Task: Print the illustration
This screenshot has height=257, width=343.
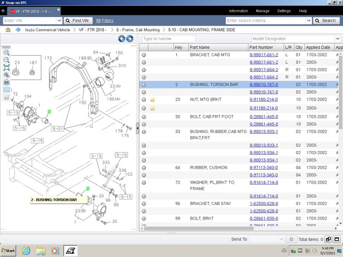Action: 6,82
